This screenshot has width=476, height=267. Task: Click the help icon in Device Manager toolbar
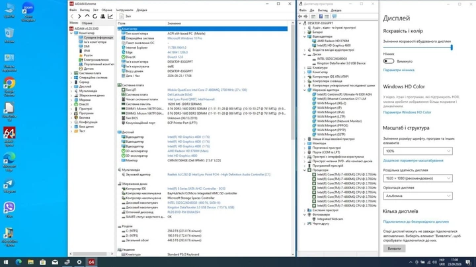point(321,16)
